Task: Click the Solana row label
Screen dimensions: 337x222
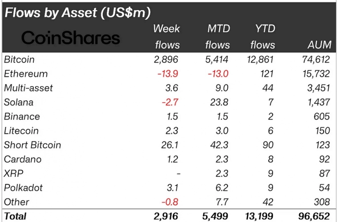Action: pyautogui.click(x=19, y=102)
